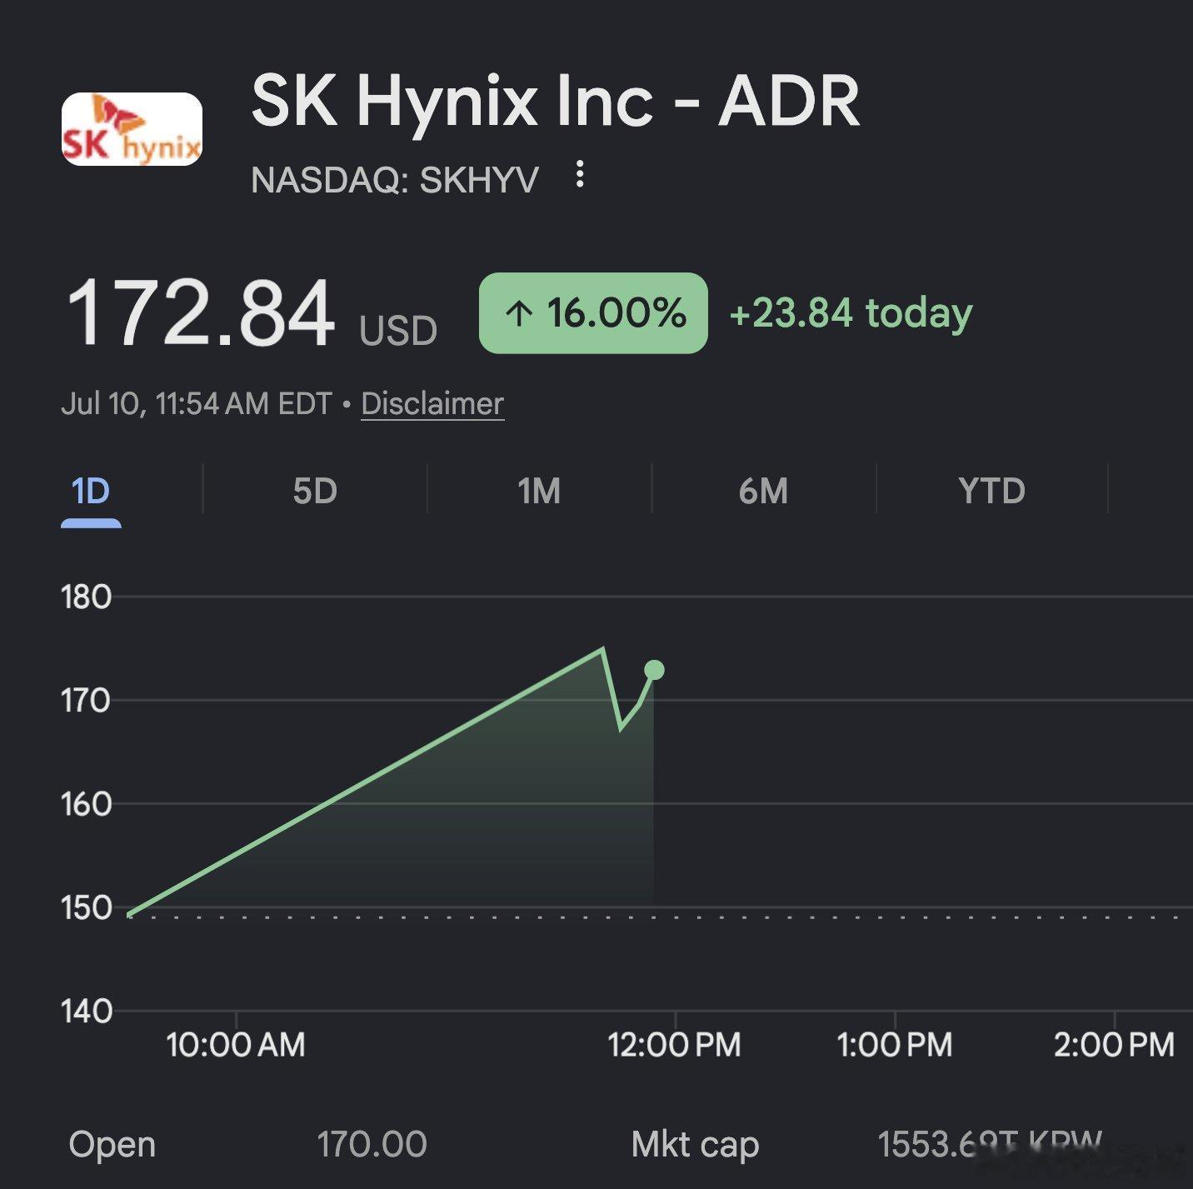The image size is (1193, 1189).
Task: Click the Mkt cap label
Action: pos(696,1145)
